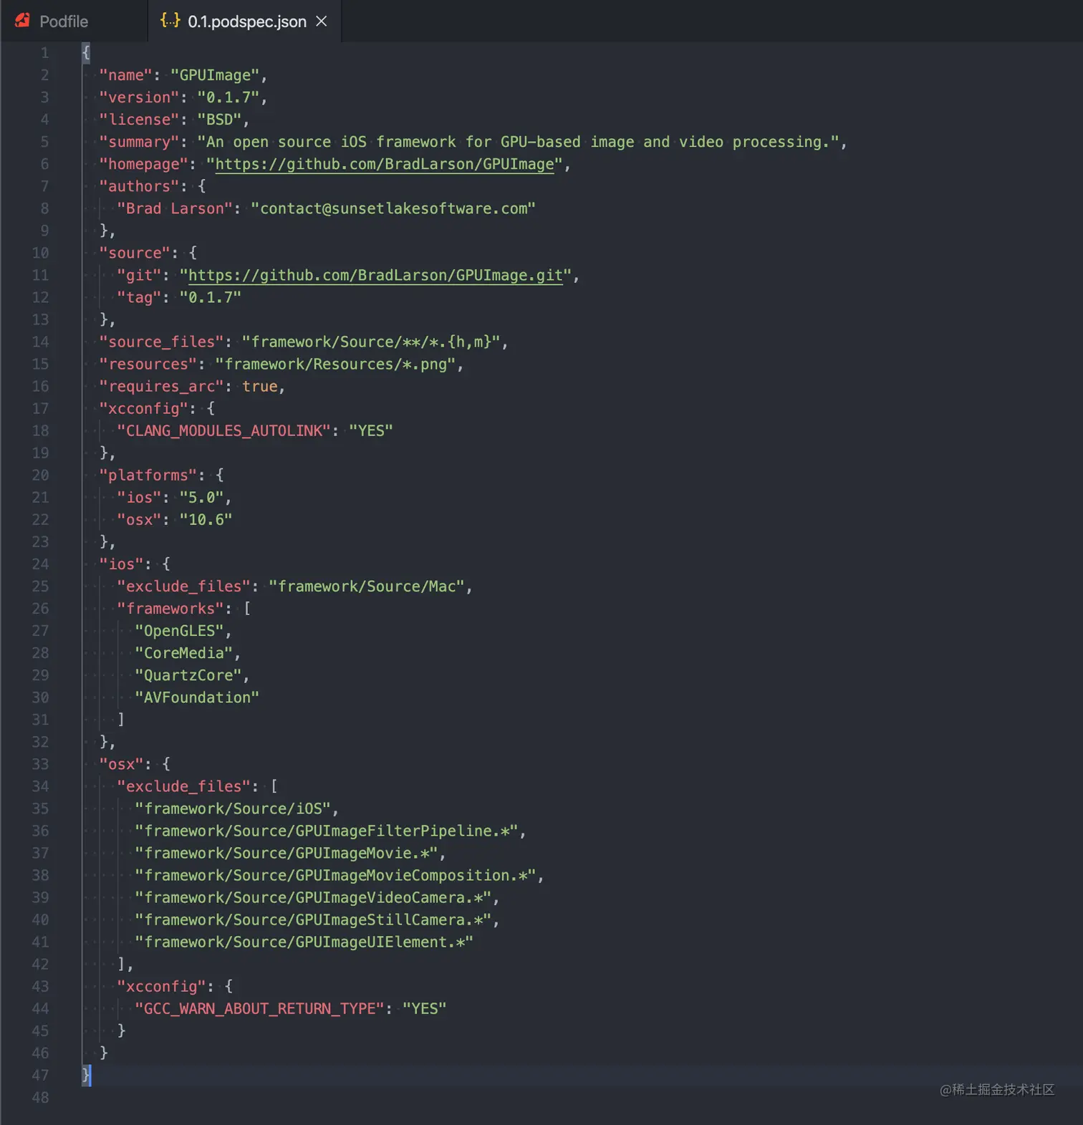
Task: Click the "resources" key
Action: [148, 364]
